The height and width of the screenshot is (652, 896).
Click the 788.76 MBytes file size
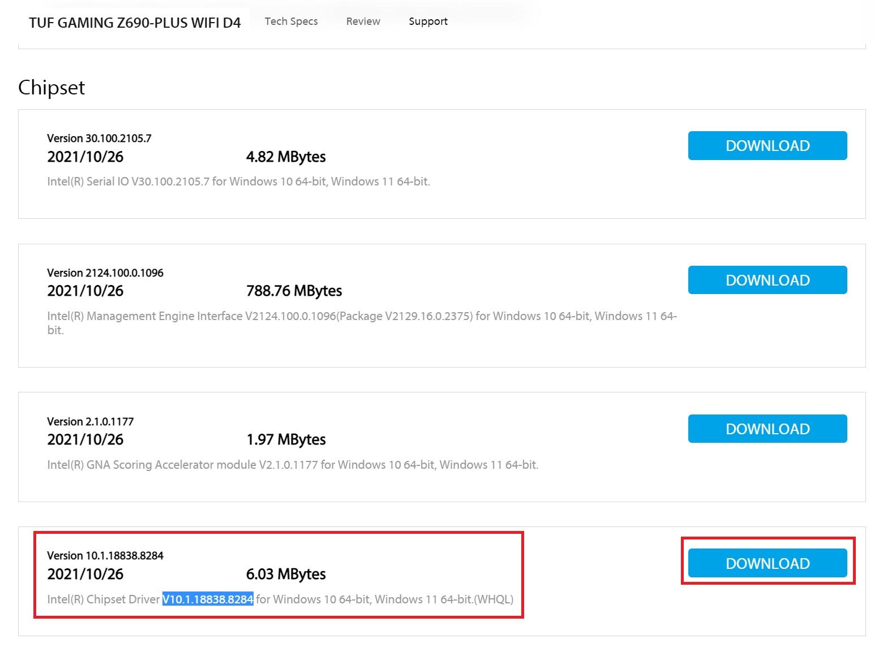tap(294, 291)
